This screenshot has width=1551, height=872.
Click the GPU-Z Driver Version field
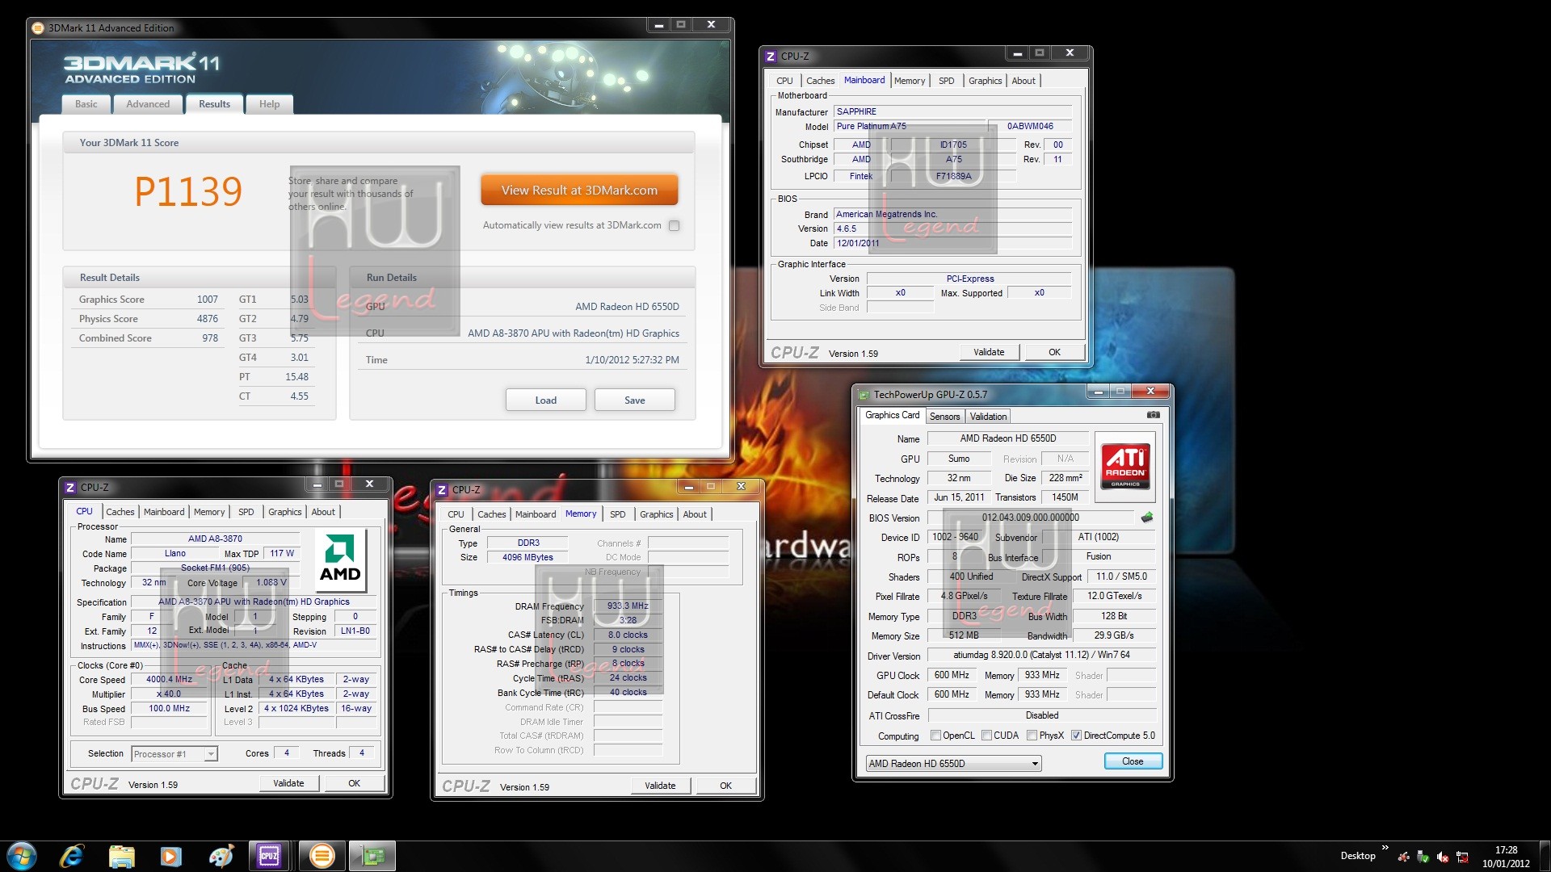click(x=1041, y=655)
